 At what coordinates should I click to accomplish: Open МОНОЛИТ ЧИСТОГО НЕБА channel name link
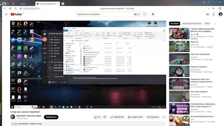29,116
